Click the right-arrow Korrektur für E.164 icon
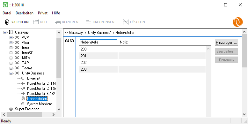This screenshot has height=124, width=248. [x=23, y=94]
